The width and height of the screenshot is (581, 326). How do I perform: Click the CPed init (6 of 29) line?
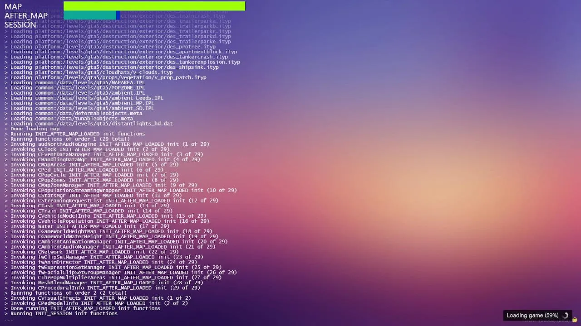click(84, 170)
